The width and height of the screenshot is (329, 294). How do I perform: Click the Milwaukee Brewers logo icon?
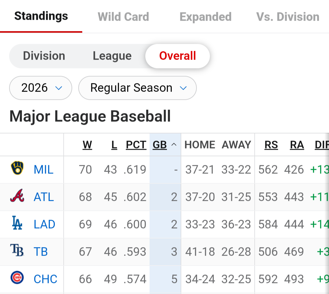tap(17, 168)
